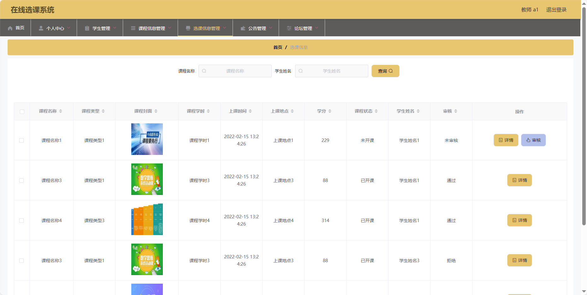Sort by 课程学时 column arrows
Viewport: 587px width, 295px height.
coord(208,111)
